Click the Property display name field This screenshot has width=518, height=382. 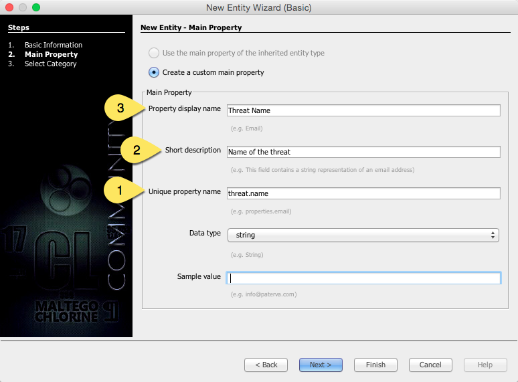pyautogui.click(x=363, y=110)
